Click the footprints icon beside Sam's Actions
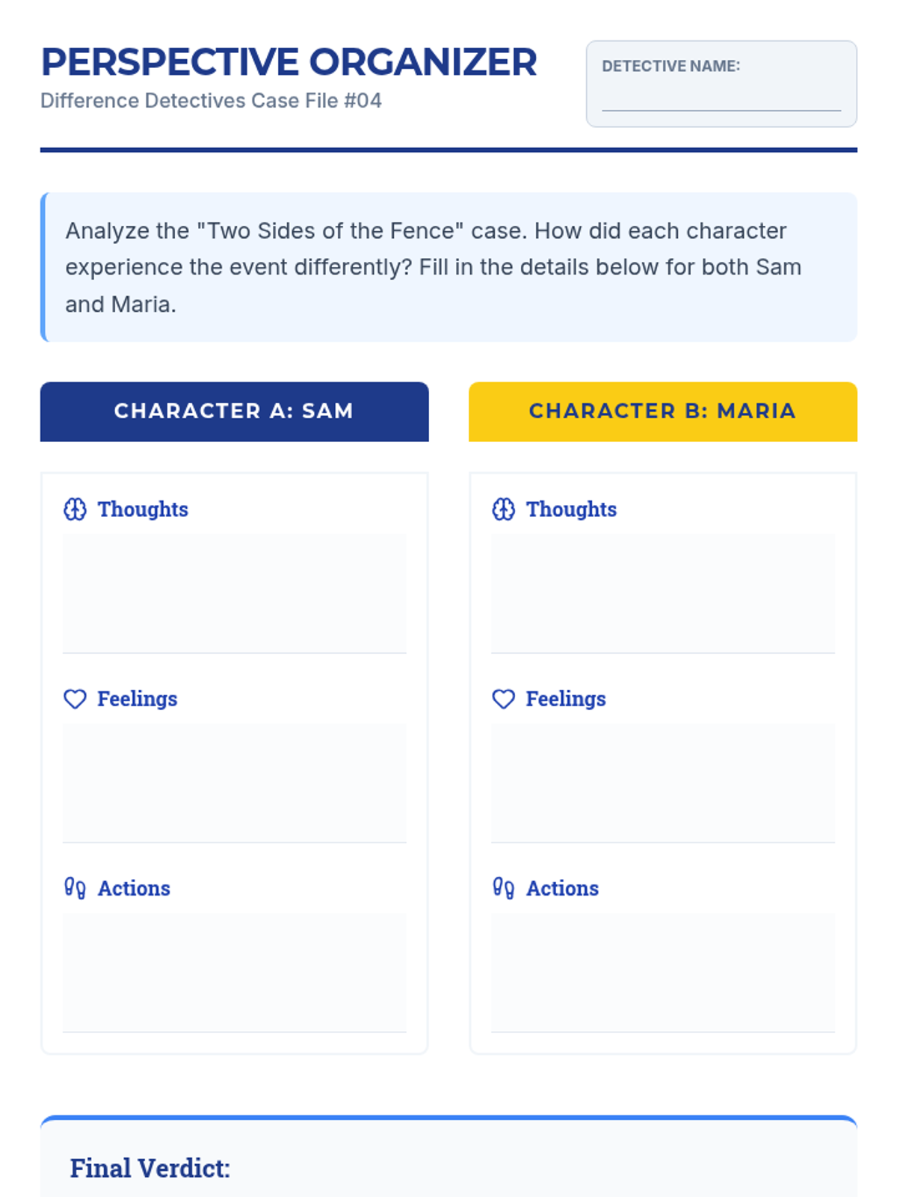 (75, 888)
